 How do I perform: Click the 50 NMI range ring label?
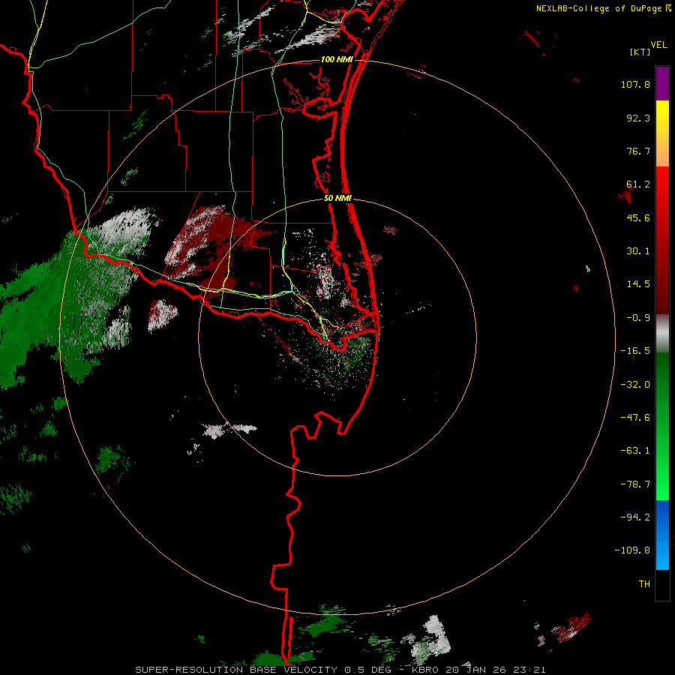(x=337, y=199)
